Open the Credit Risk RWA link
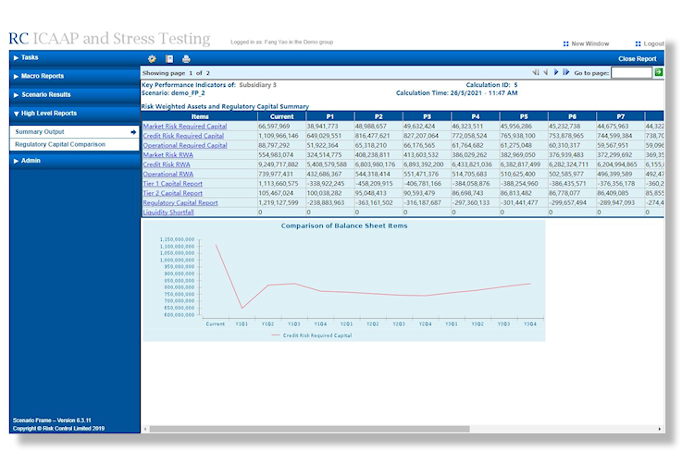The height and width of the screenshot is (462, 682). (167, 164)
